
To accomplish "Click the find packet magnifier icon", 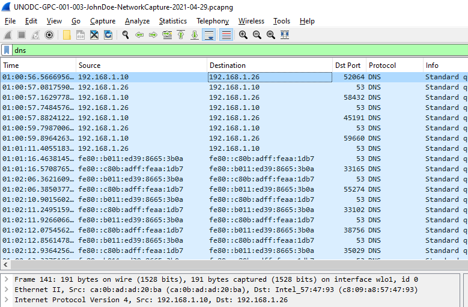I will pyautogui.click(x=126, y=35).
